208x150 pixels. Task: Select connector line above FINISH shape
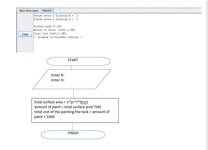coord(72,126)
